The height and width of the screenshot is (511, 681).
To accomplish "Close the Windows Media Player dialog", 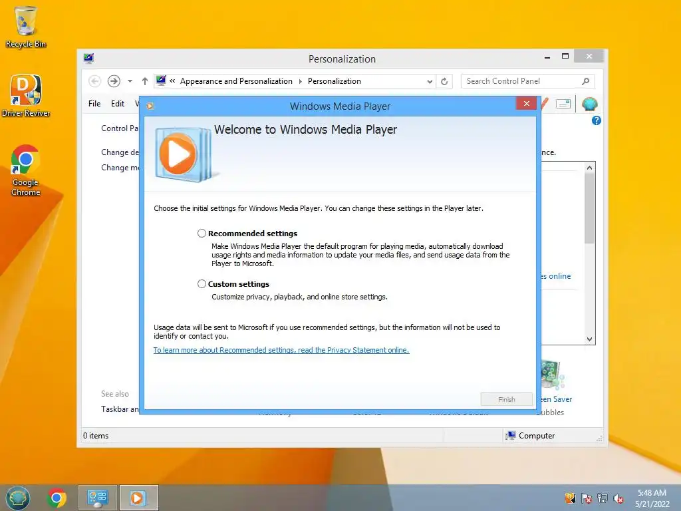I will click(527, 103).
